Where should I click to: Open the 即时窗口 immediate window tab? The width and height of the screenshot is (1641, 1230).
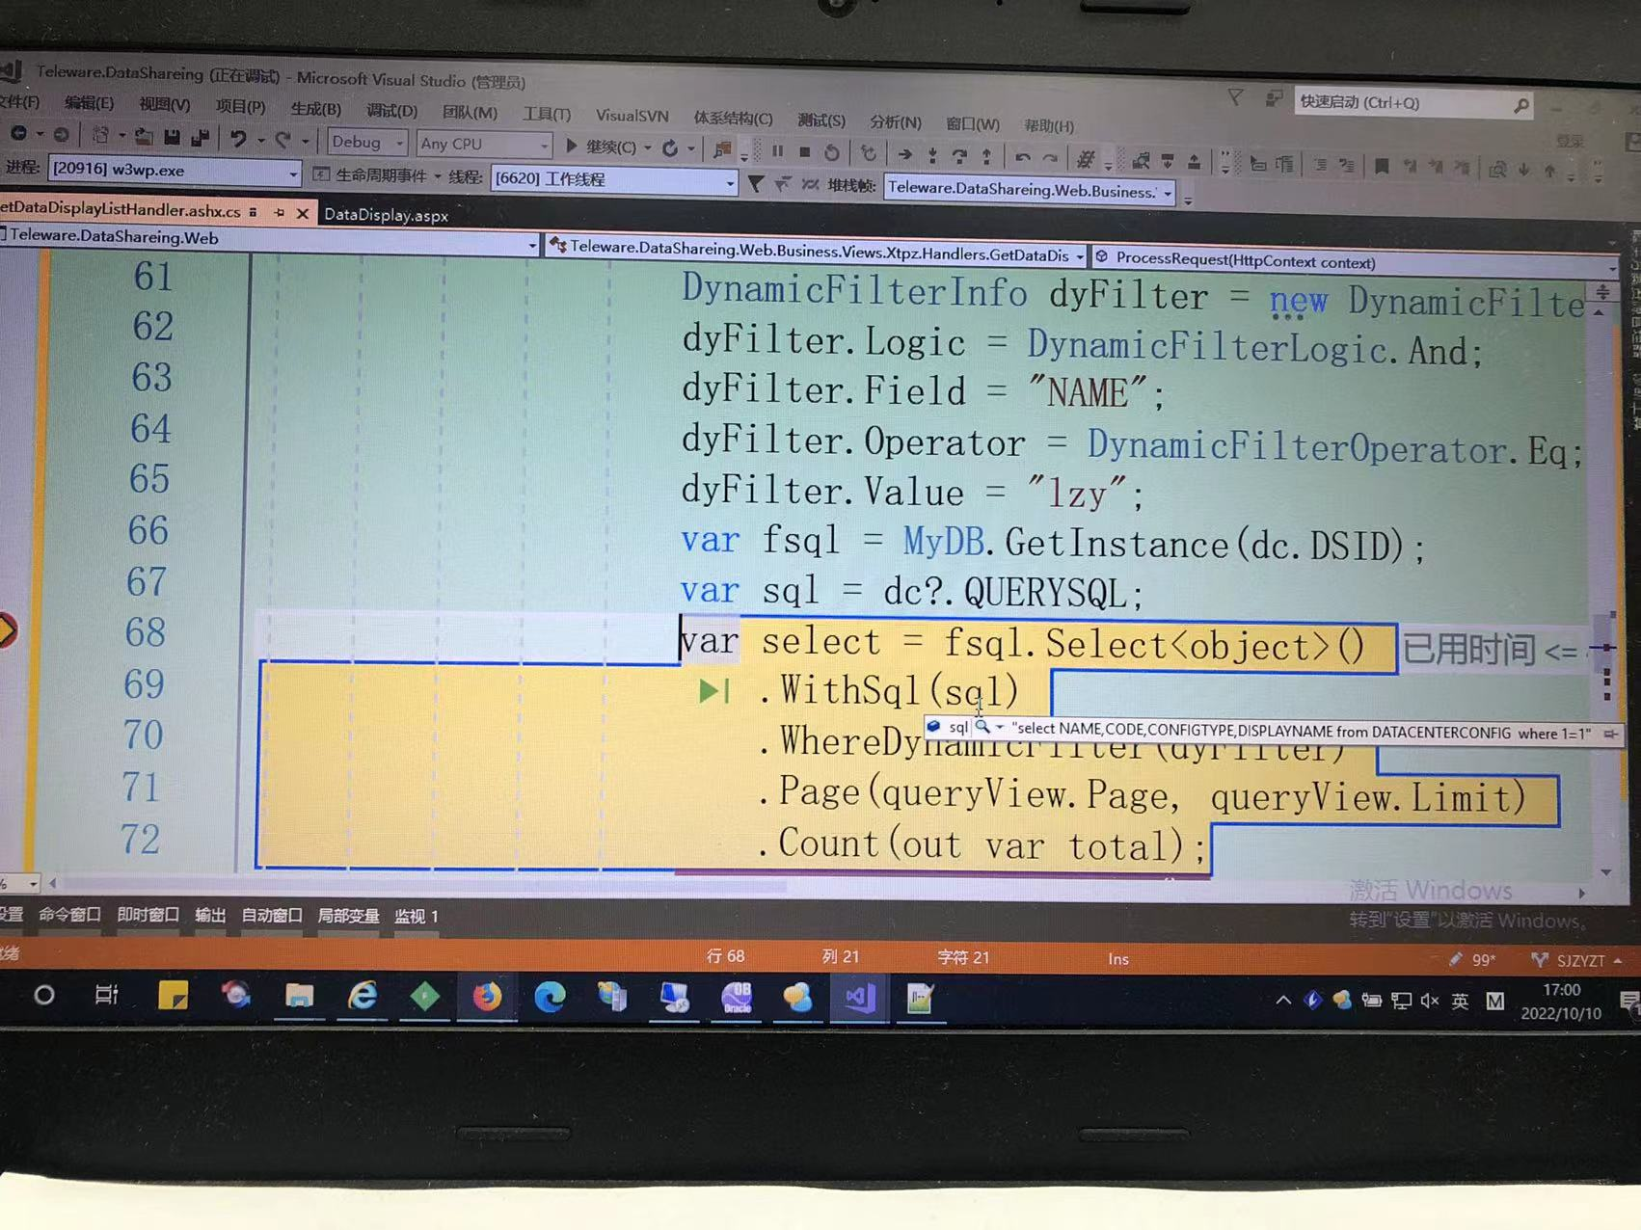click(148, 915)
